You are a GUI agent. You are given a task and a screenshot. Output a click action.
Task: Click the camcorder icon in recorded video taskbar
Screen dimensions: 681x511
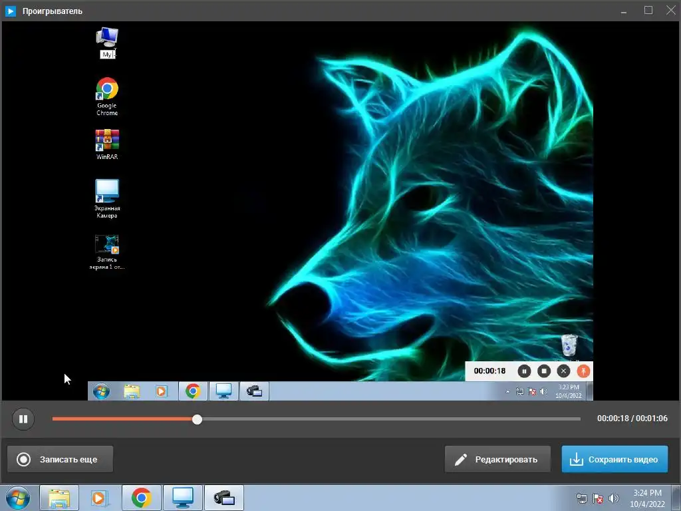254,391
